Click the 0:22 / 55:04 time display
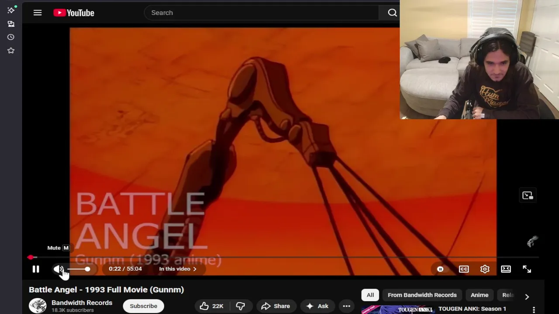559x314 pixels. (x=125, y=269)
